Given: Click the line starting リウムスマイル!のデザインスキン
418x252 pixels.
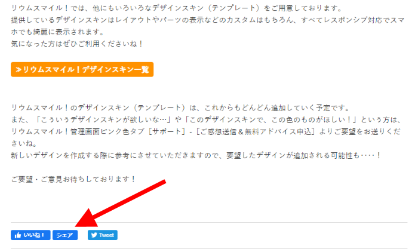Looking at the screenshot, I should click(180, 107).
